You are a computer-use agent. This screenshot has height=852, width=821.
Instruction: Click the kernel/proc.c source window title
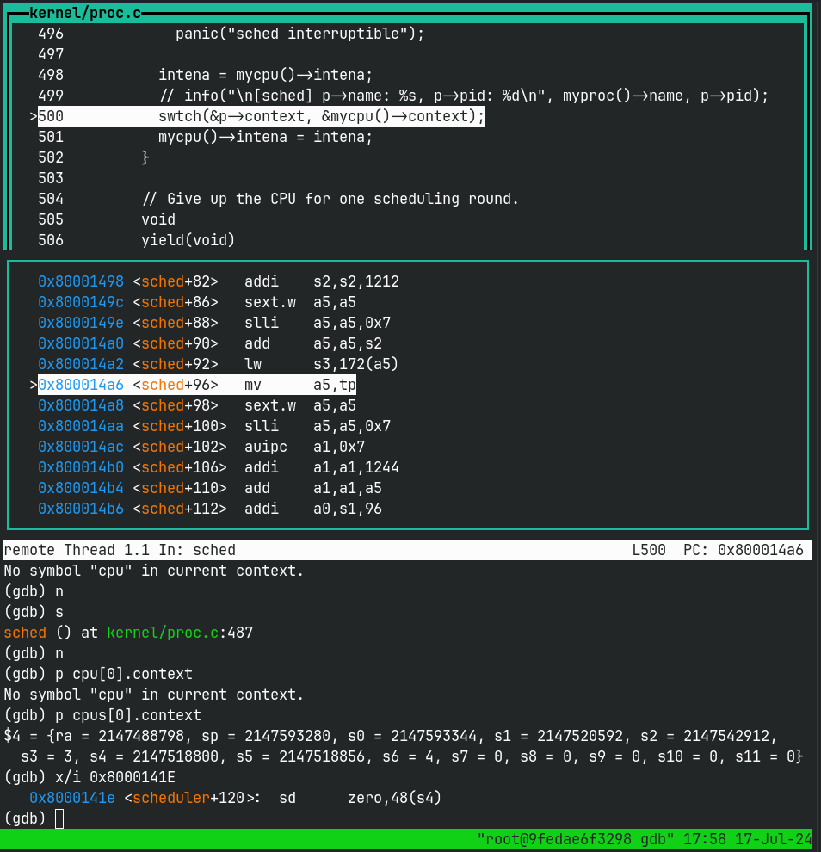coord(84,13)
